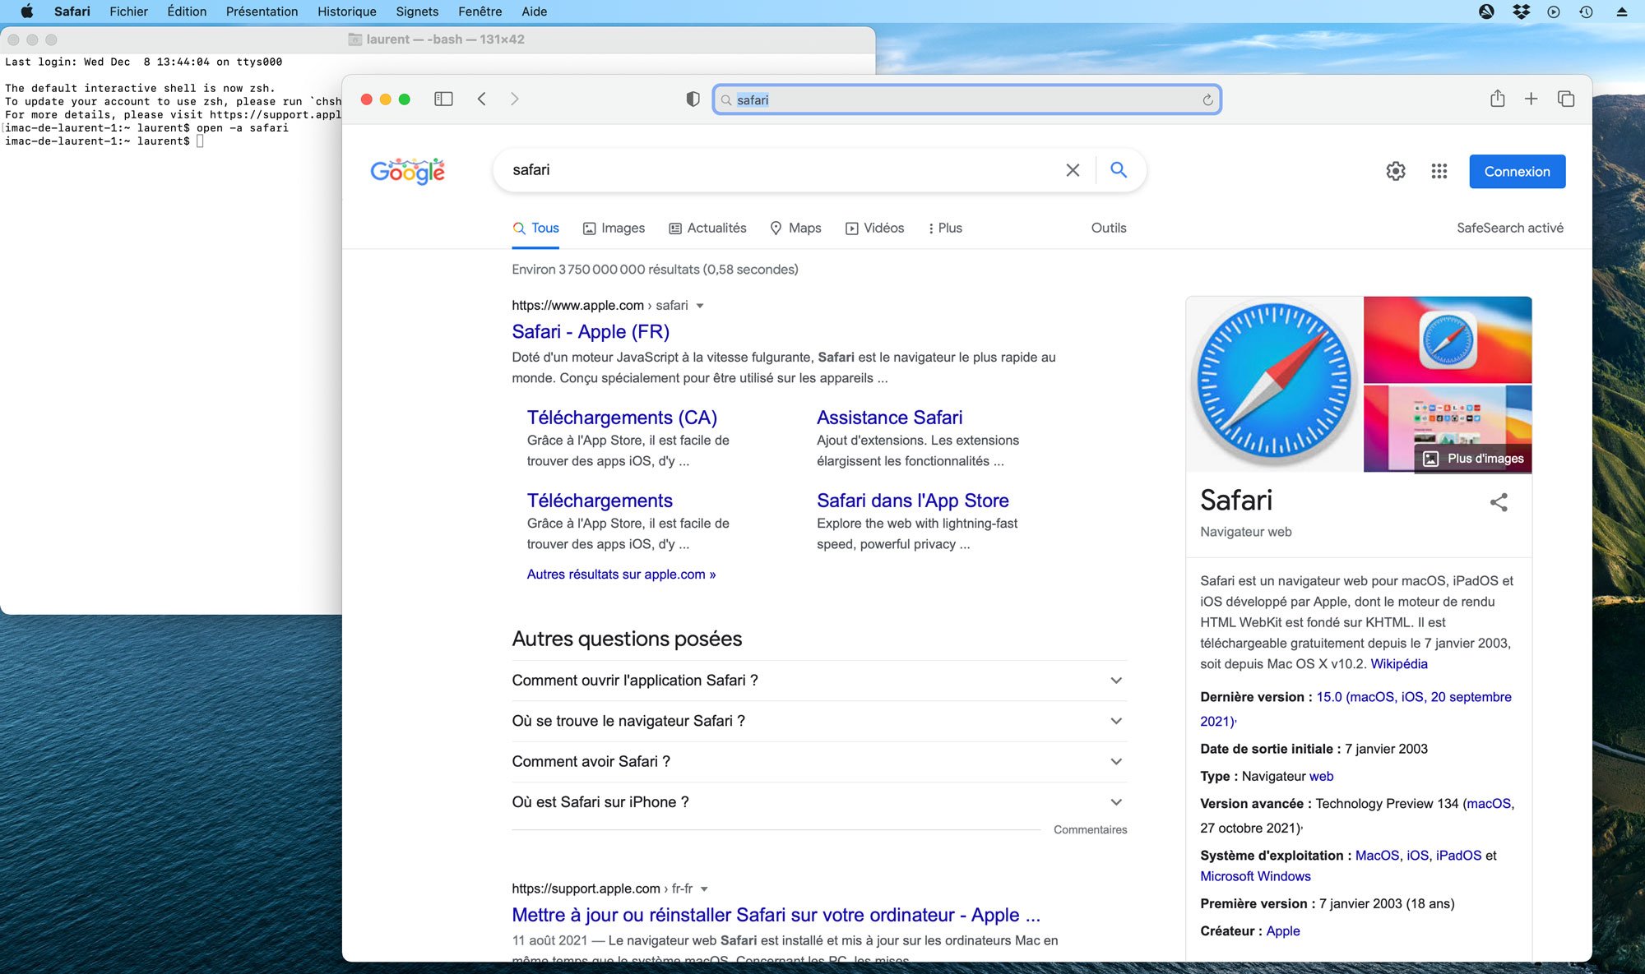Open the Fichier menu
1645x974 pixels.
point(128,12)
